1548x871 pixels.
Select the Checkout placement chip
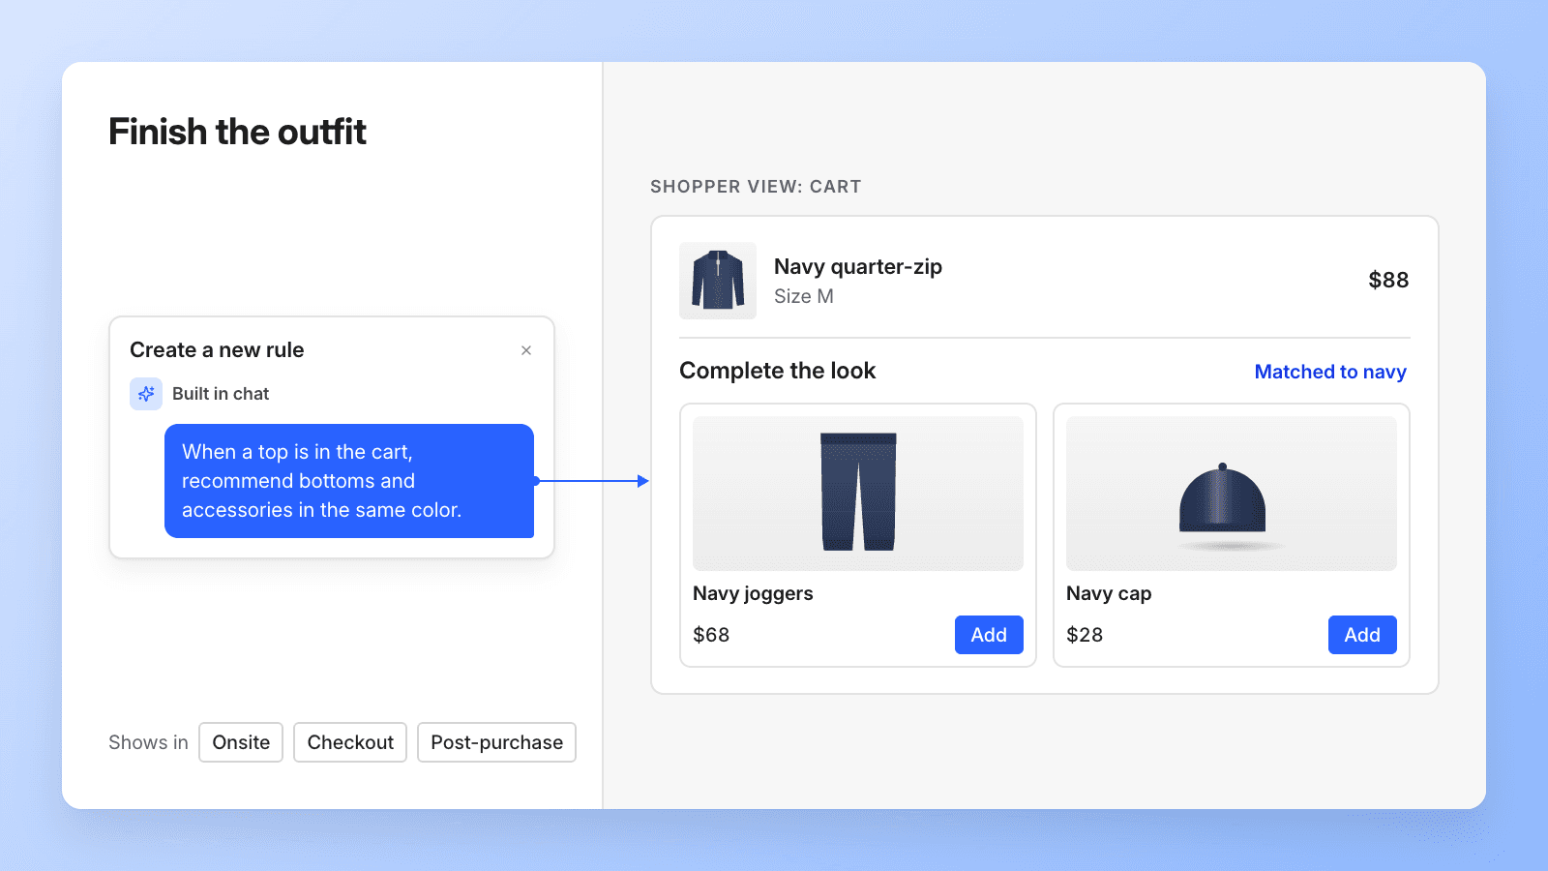(350, 742)
